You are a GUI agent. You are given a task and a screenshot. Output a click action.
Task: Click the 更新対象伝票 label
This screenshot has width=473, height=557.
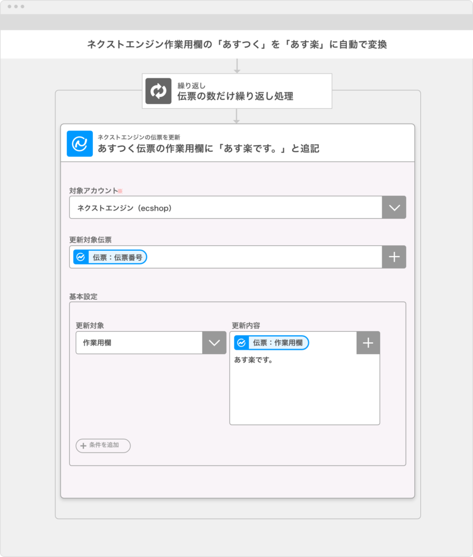(90, 240)
